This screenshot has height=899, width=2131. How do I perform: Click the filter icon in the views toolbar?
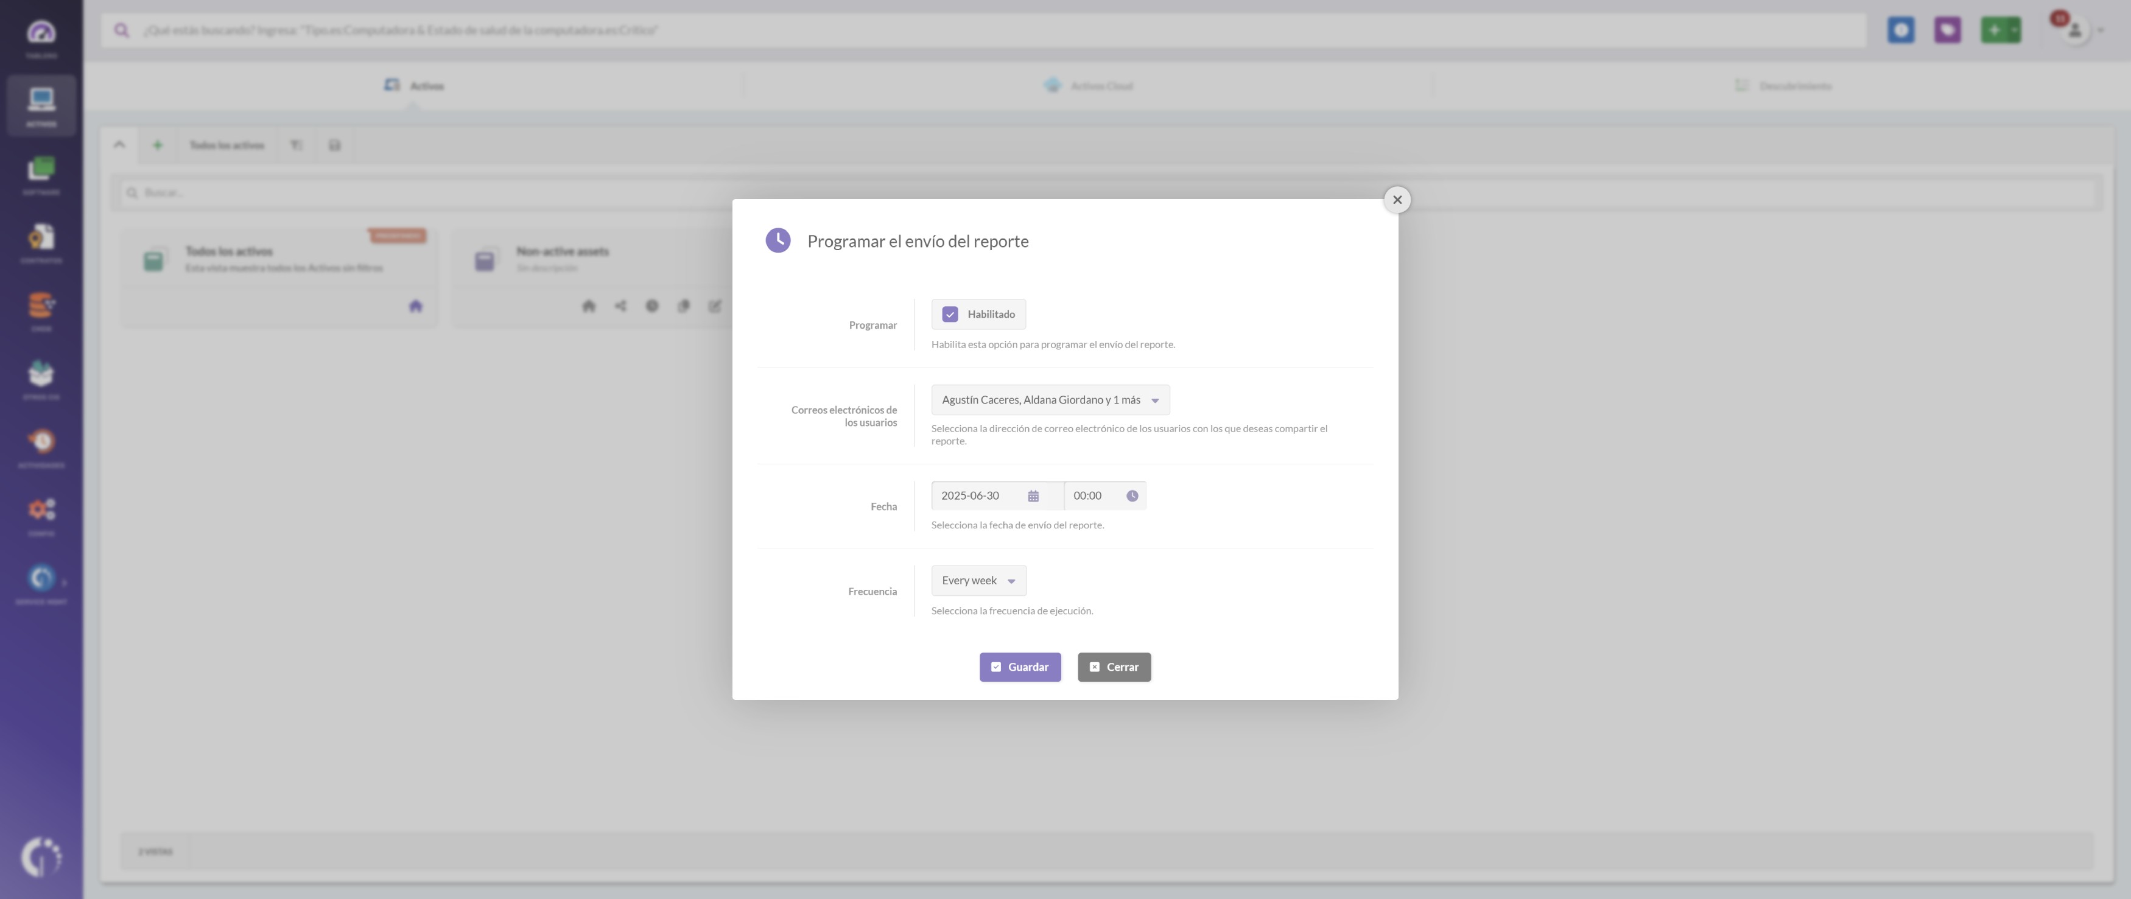296,145
